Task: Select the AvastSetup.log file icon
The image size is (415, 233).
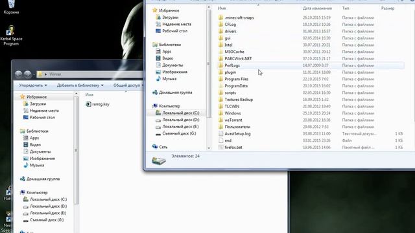Action: click(220, 134)
